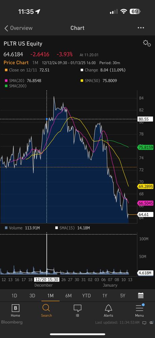Open the Menu tab
This screenshot has width=155, height=338.
(x=139, y=311)
